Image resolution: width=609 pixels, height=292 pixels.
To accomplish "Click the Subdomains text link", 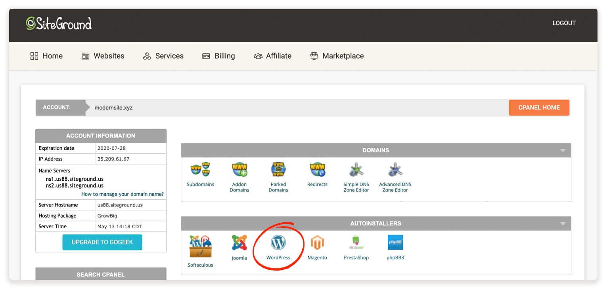I will click(x=200, y=184).
